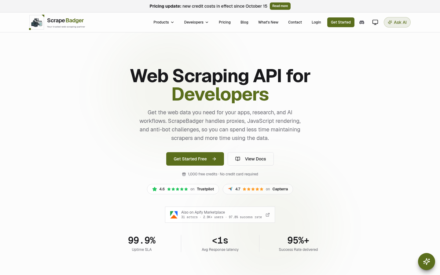The image size is (440, 275).
Task: Click the <1s Avg Response latency stat
Action: 220,244
